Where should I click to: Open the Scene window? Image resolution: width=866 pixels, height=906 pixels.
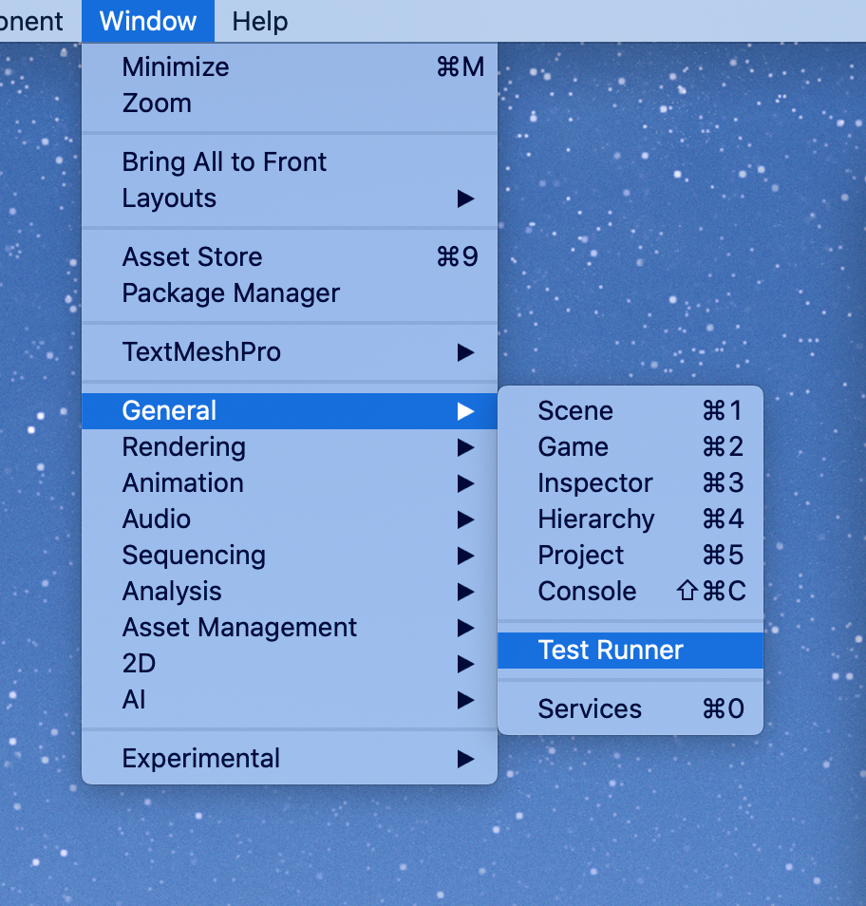point(631,411)
